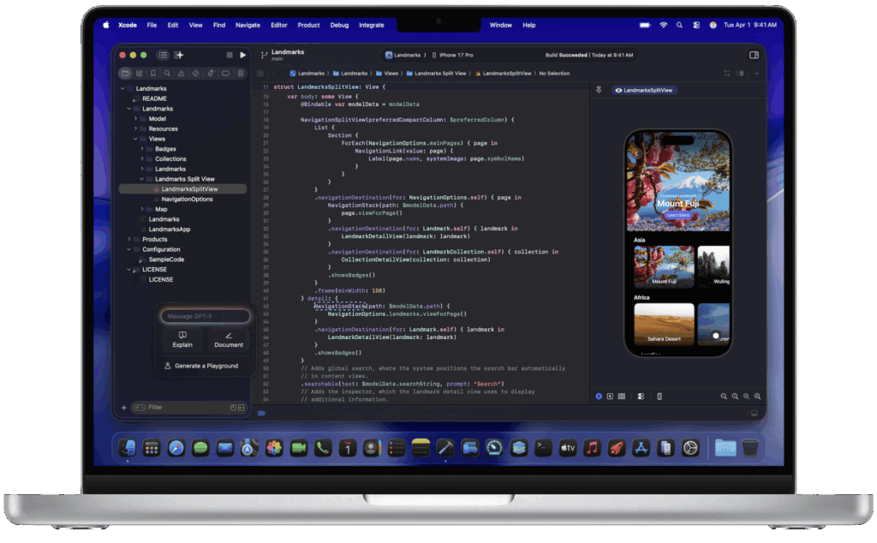Expand the Model folder
This screenshot has height=543, width=877.
tap(142, 119)
